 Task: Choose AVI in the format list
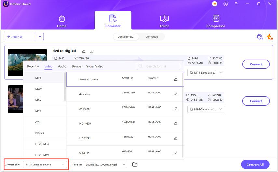pos(44,122)
